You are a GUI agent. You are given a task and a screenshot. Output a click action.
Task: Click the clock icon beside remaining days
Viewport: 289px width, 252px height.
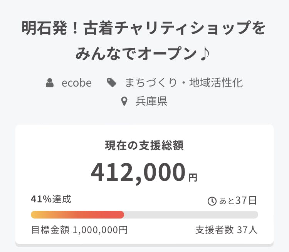pos(212,201)
